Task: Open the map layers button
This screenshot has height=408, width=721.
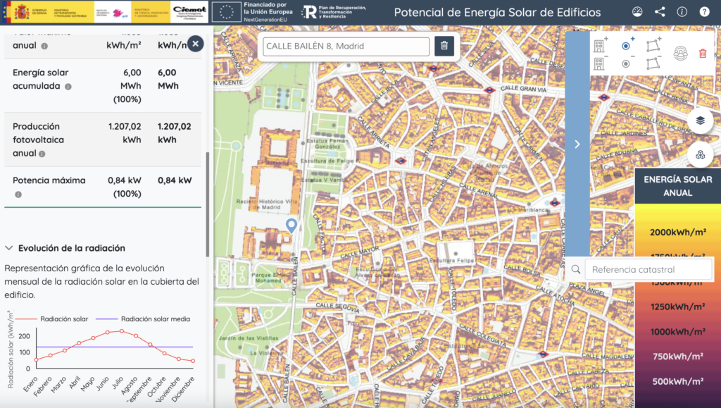Action: 701,120
